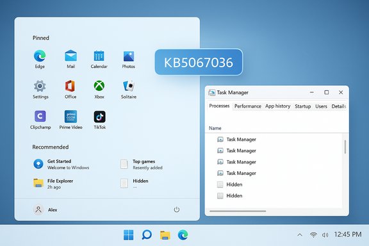
Task: Click the Task Manager title bar icon
Action: coord(212,92)
